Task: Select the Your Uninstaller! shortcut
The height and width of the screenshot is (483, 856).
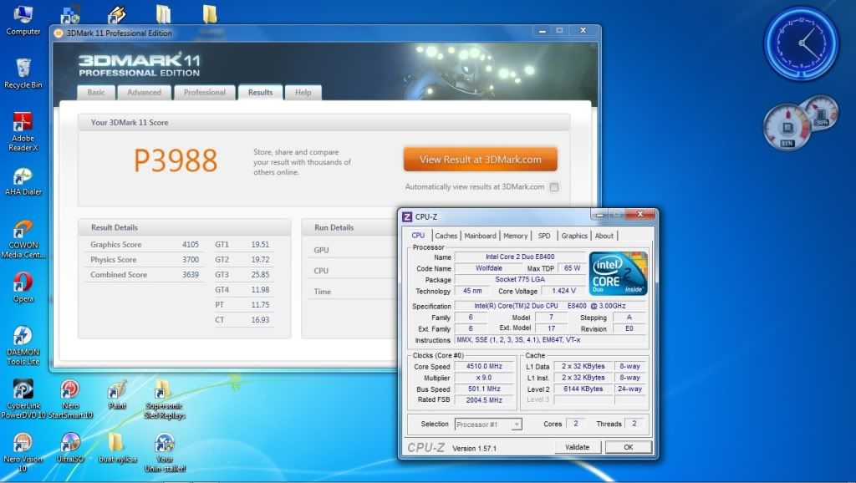Action: pos(165,452)
